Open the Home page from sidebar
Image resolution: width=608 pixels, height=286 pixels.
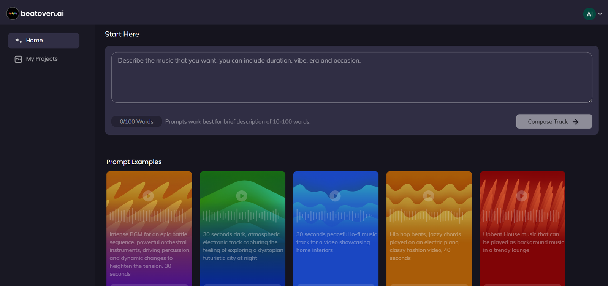[43, 41]
